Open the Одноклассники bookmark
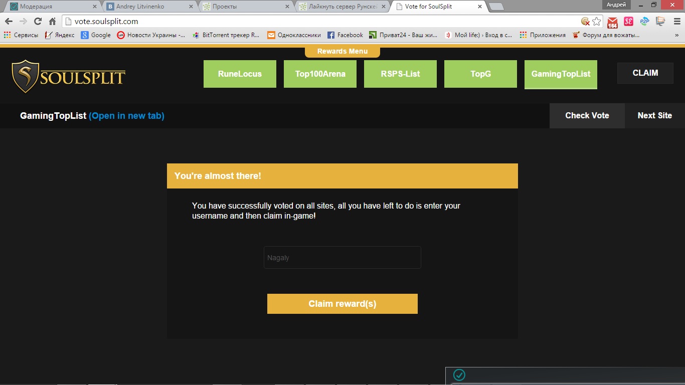The height and width of the screenshot is (385, 685). coord(294,35)
